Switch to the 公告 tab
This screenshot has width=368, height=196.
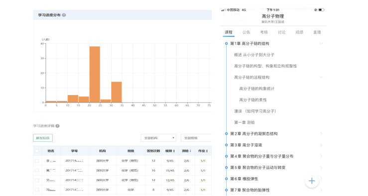tap(246, 32)
